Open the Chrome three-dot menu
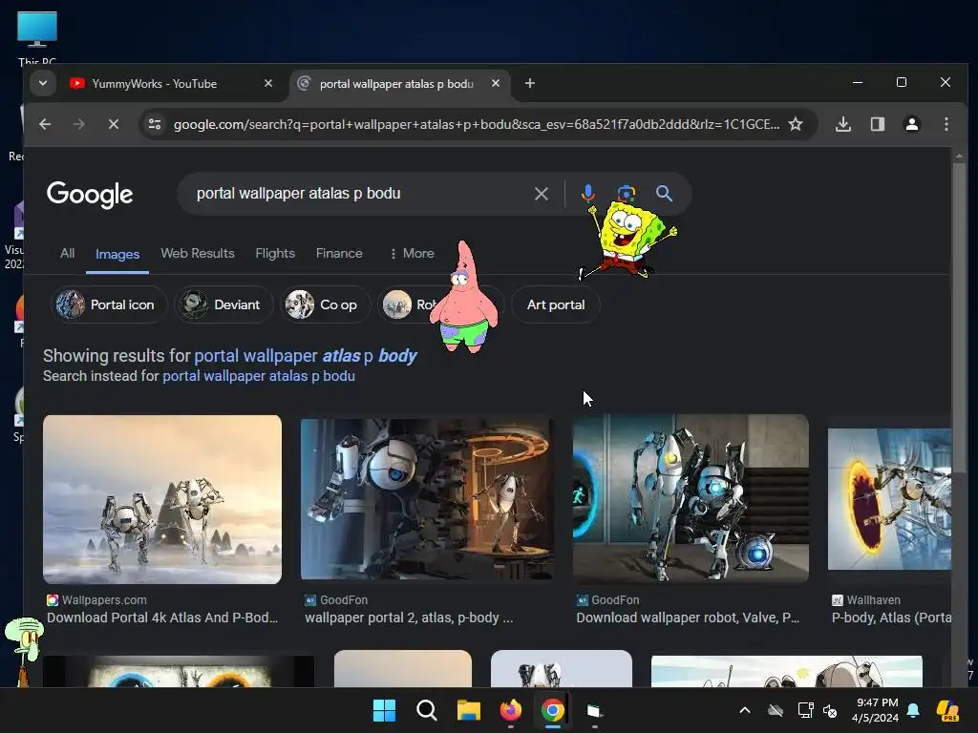 click(x=946, y=124)
